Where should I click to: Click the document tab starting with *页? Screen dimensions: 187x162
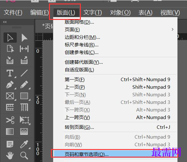[x=47, y=26]
